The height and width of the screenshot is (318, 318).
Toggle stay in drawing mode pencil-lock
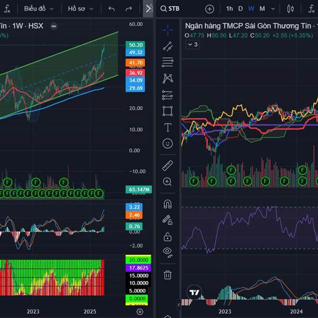(167, 220)
